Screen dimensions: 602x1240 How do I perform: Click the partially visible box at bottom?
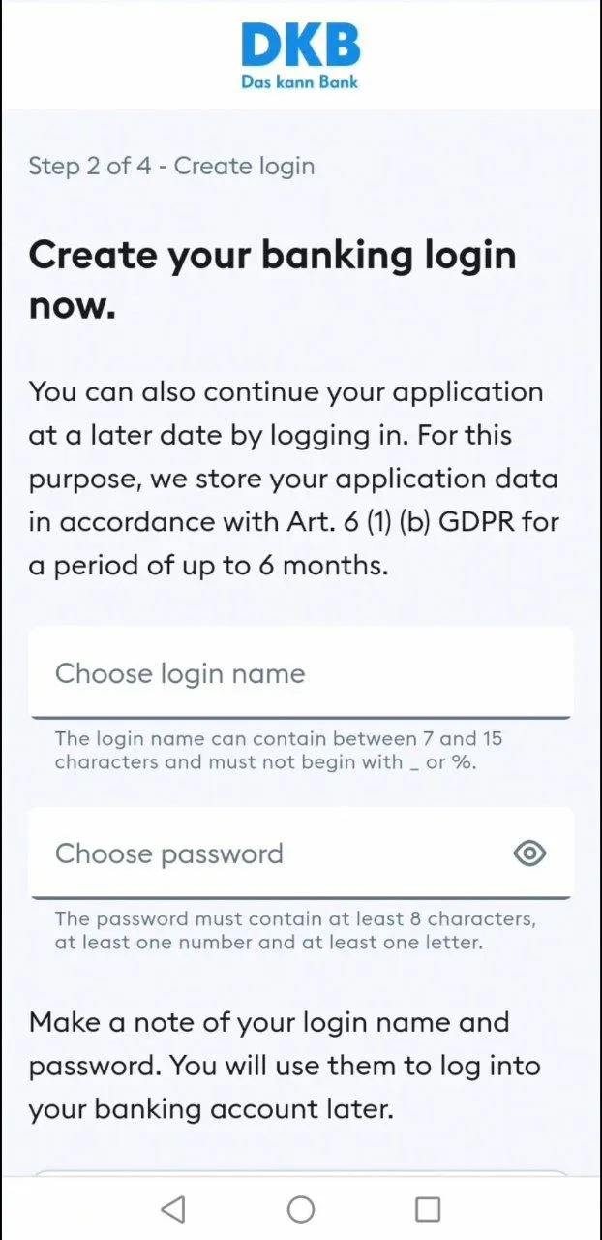point(300,1173)
